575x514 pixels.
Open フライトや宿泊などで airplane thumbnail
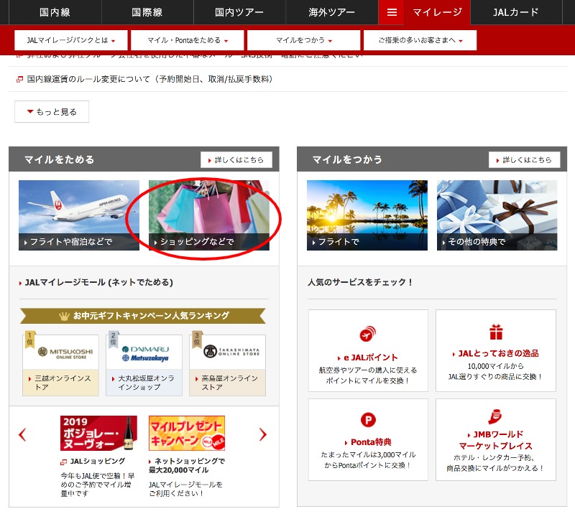click(x=79, y=215)
